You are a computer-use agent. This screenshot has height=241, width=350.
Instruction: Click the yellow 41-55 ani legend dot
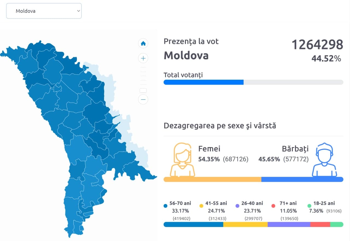coord(201,206)
